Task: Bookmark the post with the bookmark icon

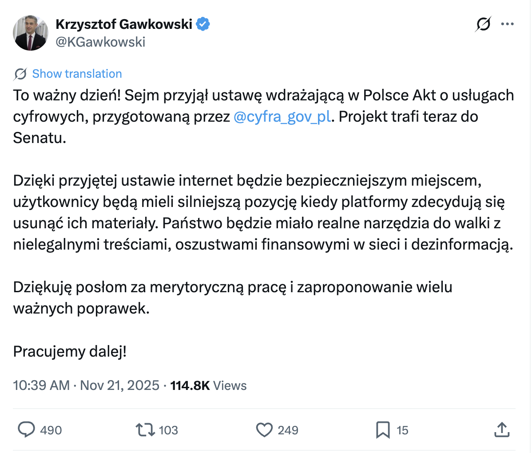Action: click(x=382, y=430)
